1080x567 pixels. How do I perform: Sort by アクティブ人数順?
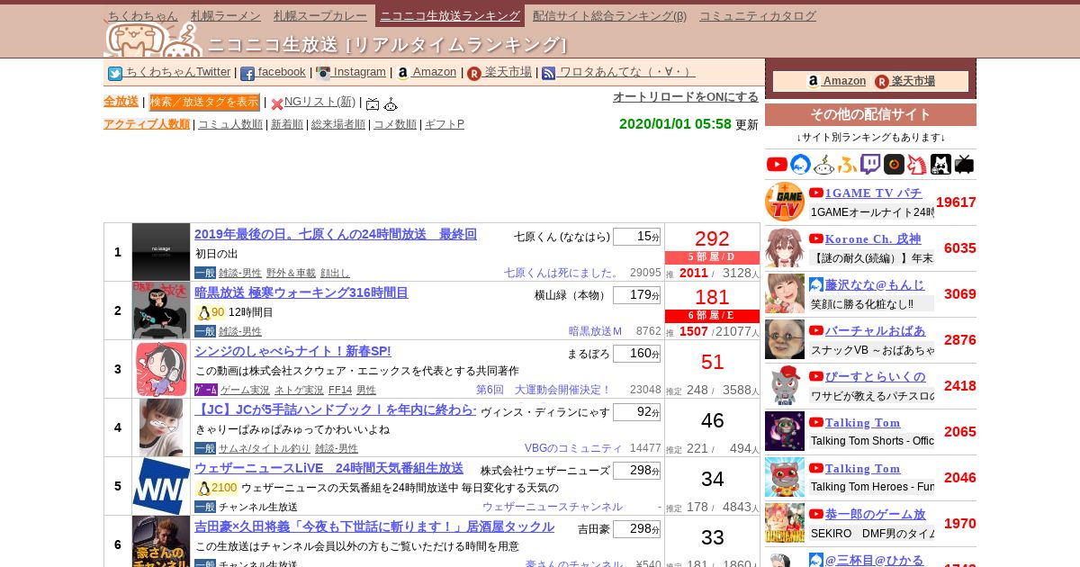(x=147, y=124)
